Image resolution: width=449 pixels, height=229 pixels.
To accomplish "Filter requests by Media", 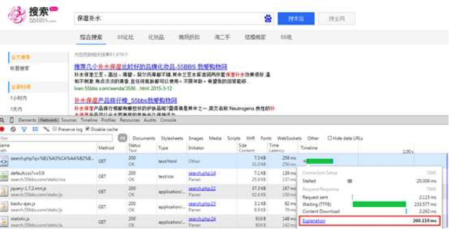I will (215, 138).
